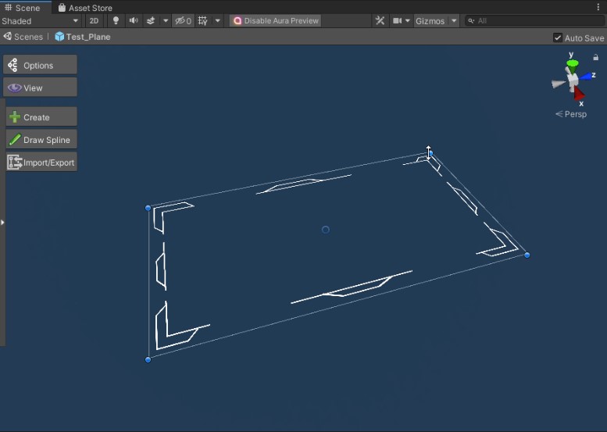
Task: Select the top spline control point
Action: (430, 154)
